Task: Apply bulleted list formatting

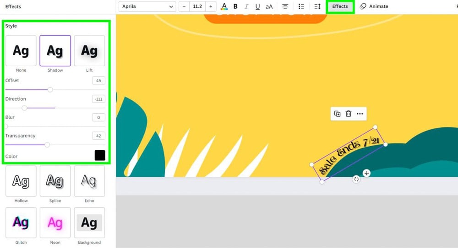Action: coord(301,6)
